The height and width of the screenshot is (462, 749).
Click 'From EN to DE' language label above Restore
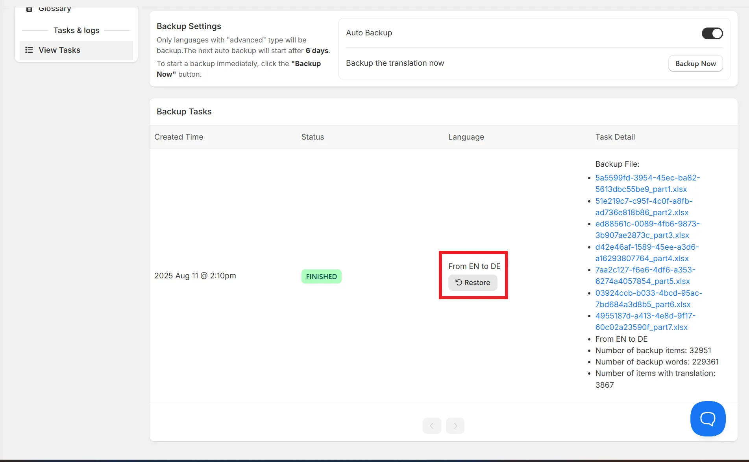(x=474, y=267)
